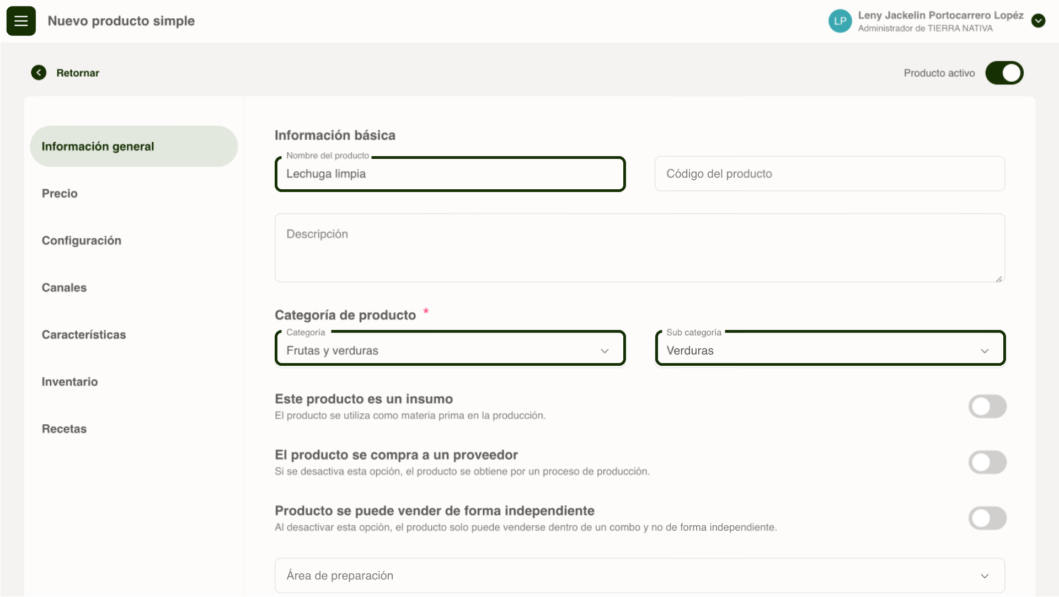Toggle sell product independently switch
Image resolution: width=1059 pixels, height=597 pixels.
coord(987,518)
